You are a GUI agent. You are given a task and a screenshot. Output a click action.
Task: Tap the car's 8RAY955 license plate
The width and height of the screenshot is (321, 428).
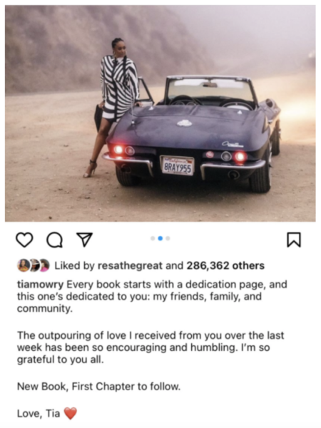pos(177,165)
